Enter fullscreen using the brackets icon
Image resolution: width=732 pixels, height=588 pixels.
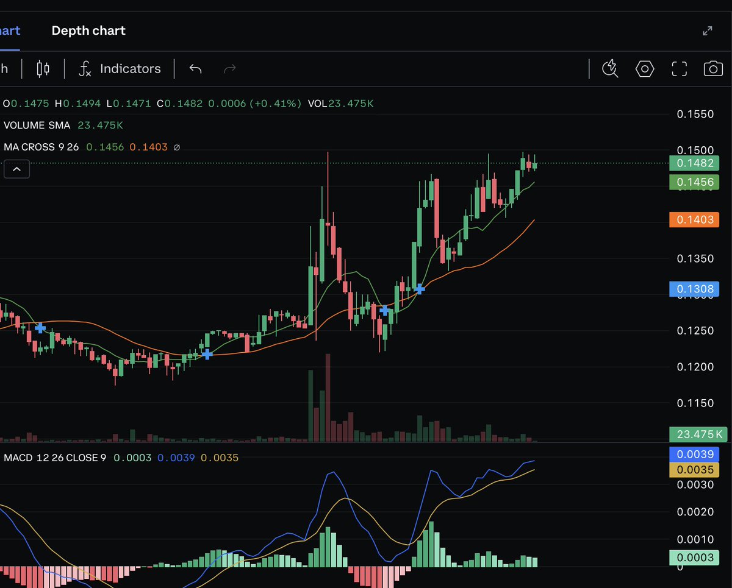tap(679, 69)
